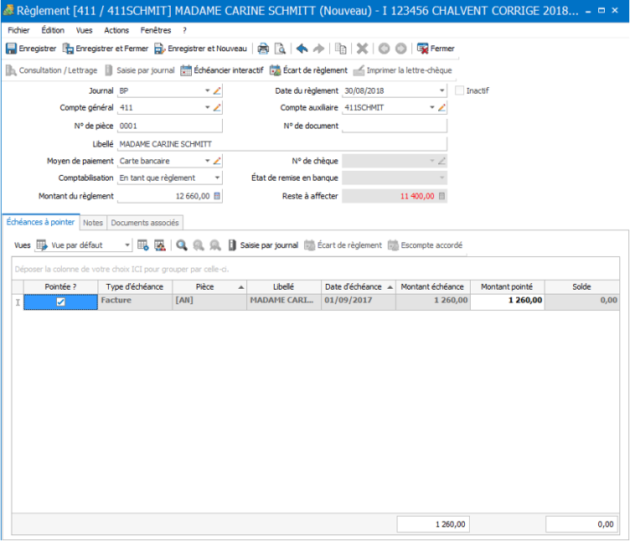Click the print icon in toolbar
This screenshot has width=630, height=541.
(263, 49)
